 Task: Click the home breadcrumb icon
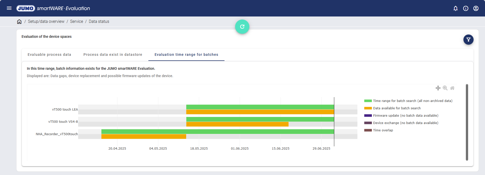coord(19,22)
